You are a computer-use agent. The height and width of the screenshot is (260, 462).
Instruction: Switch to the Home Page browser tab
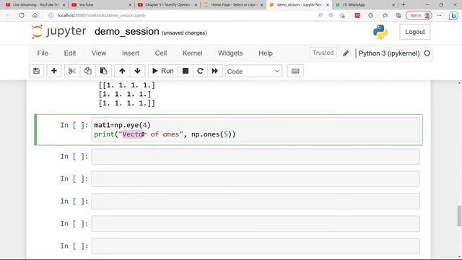tap(233, 5)
